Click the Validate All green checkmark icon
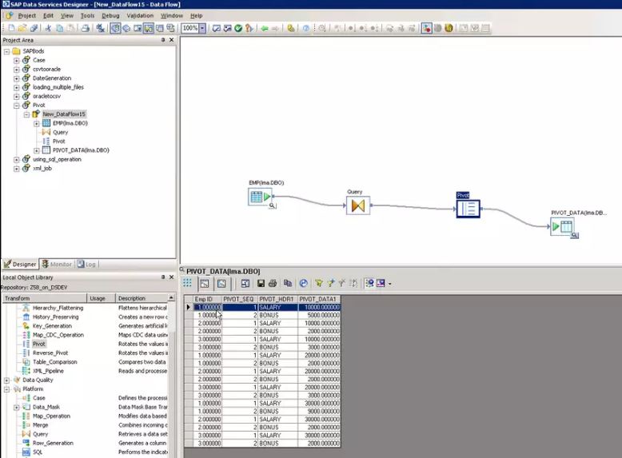 pyautogui.click(x=238, y=28)
